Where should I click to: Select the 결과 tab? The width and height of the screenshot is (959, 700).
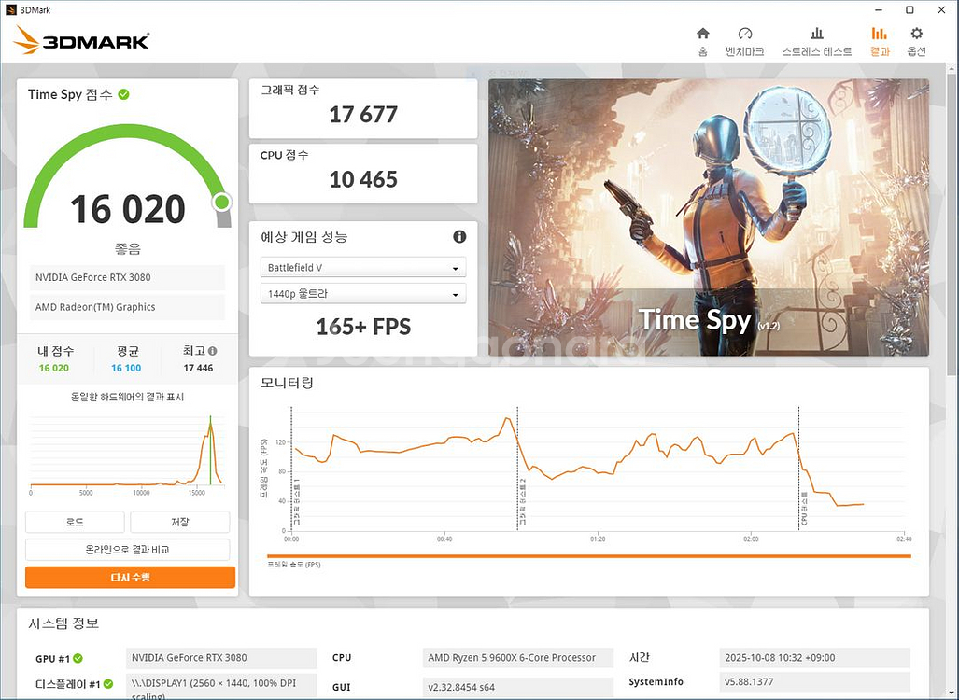879,41
